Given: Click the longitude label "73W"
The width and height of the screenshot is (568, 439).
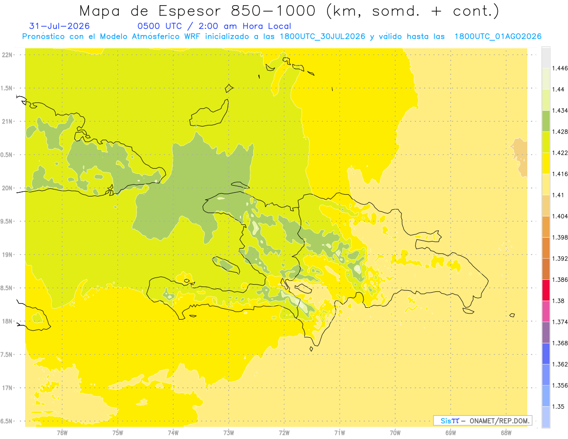Looking at the screenshot, I should point(229,432).
